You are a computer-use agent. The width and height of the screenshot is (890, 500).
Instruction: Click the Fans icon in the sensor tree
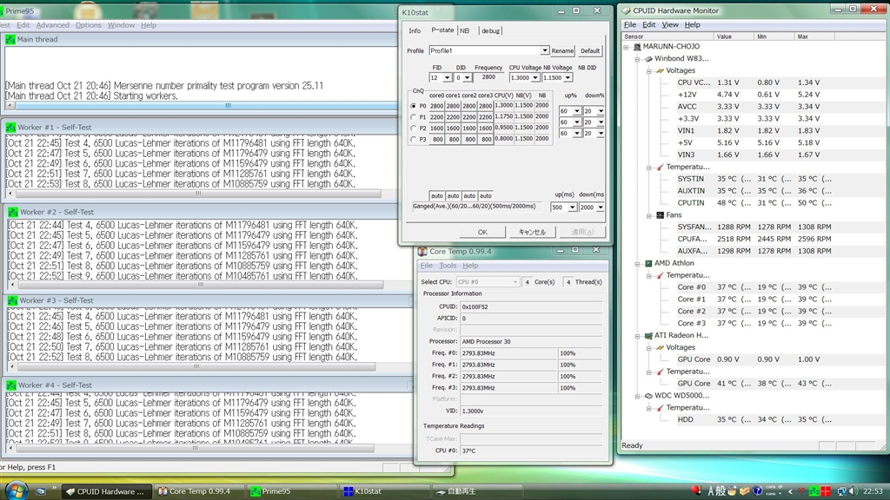[x=661, y=215]
